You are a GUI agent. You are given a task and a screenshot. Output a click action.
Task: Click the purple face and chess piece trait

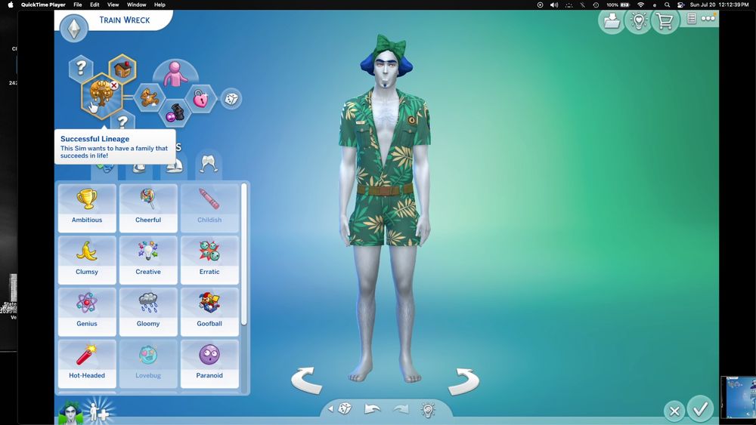click(x=175, y=112)
